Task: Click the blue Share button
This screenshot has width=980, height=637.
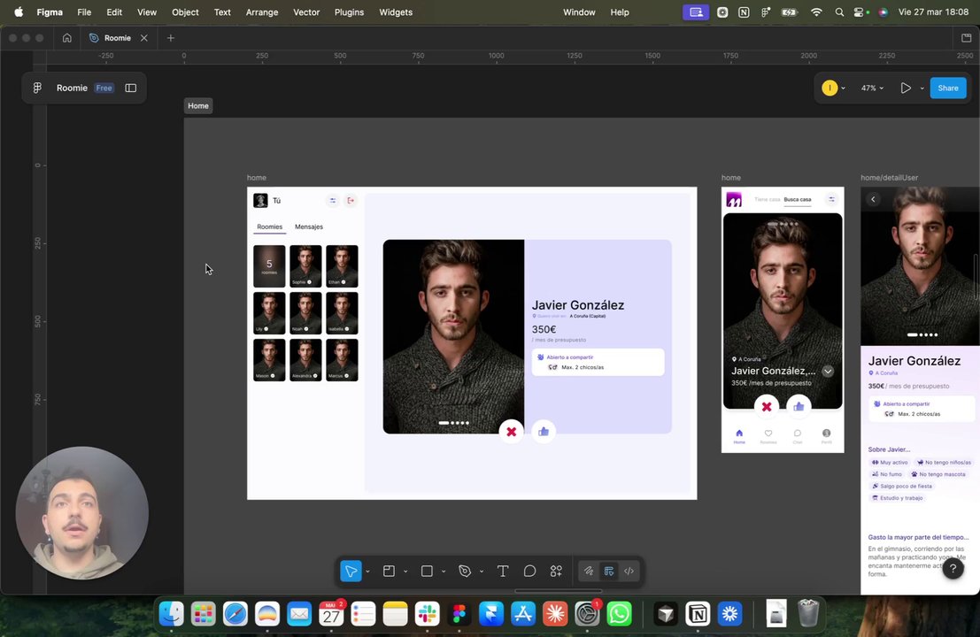Action: point(947,88)
